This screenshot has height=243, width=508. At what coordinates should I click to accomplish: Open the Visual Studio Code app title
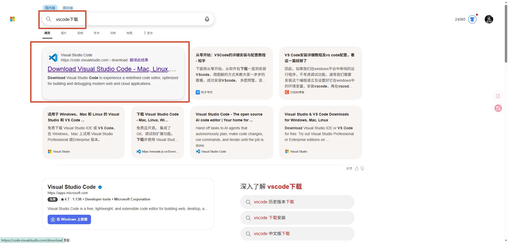click(x=72, y=187)
